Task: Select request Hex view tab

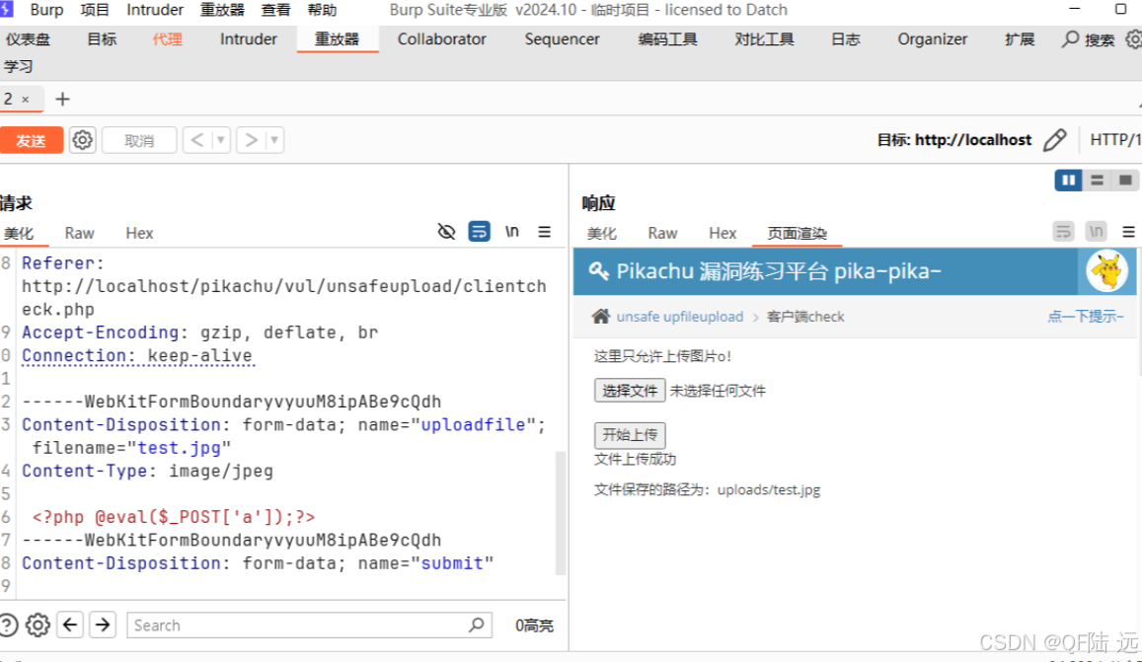Action: 139,233
